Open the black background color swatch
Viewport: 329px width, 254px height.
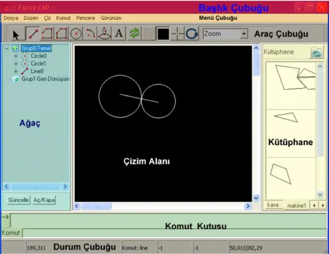click(163, 34)
